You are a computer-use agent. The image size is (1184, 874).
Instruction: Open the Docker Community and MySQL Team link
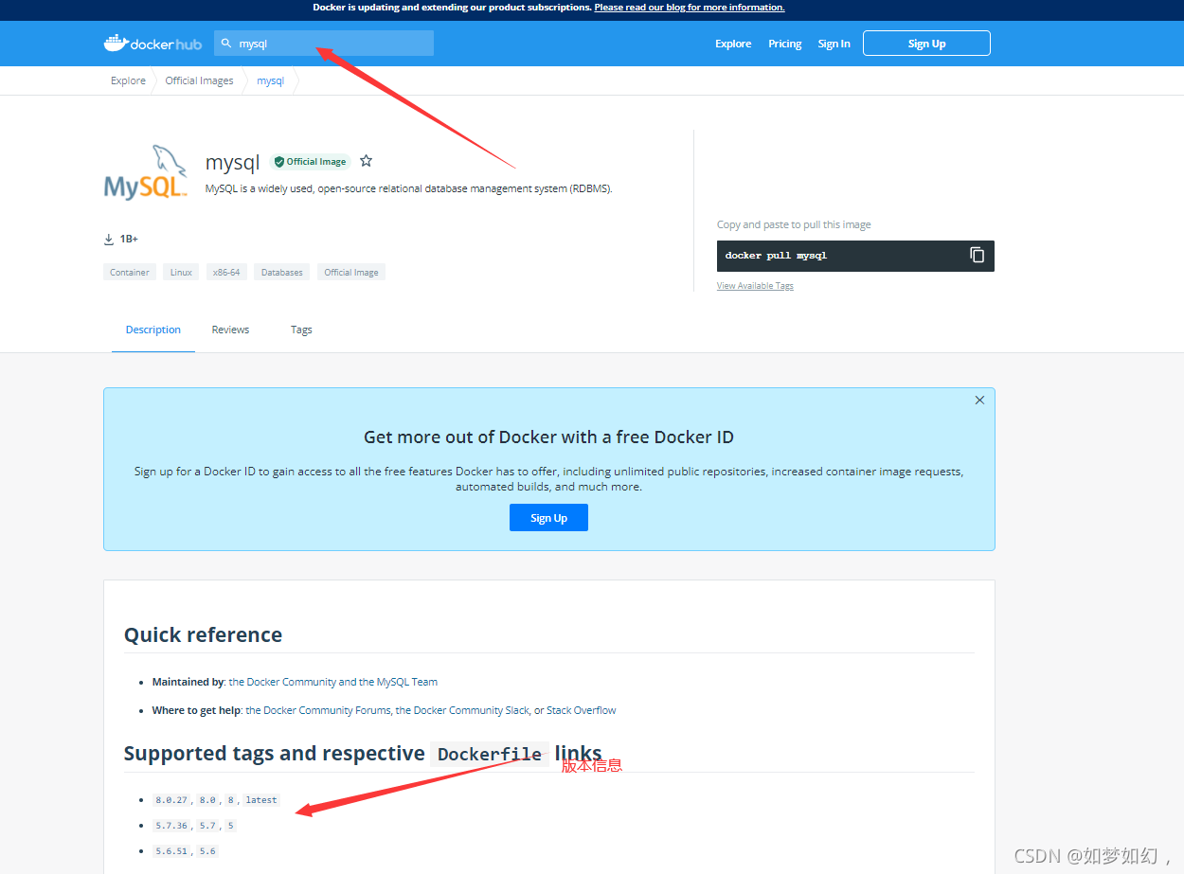pos(333,682)
